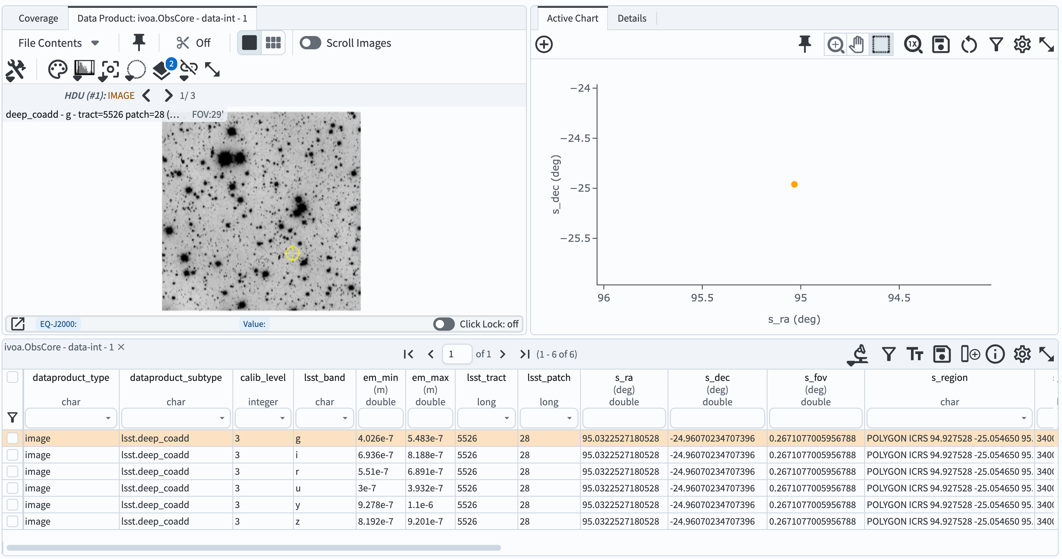The image size is (1062, 559).
Task: Open the dataproduct_type filter dropdown
Action: (x=107, y=418)
